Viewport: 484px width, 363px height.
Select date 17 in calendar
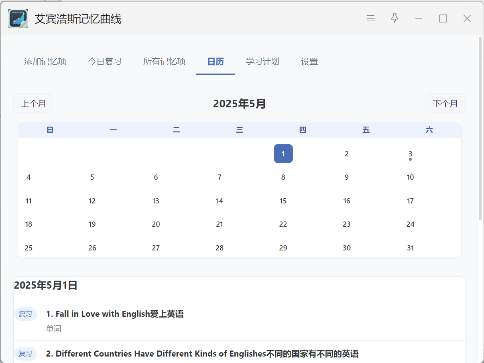click(410, 201)
